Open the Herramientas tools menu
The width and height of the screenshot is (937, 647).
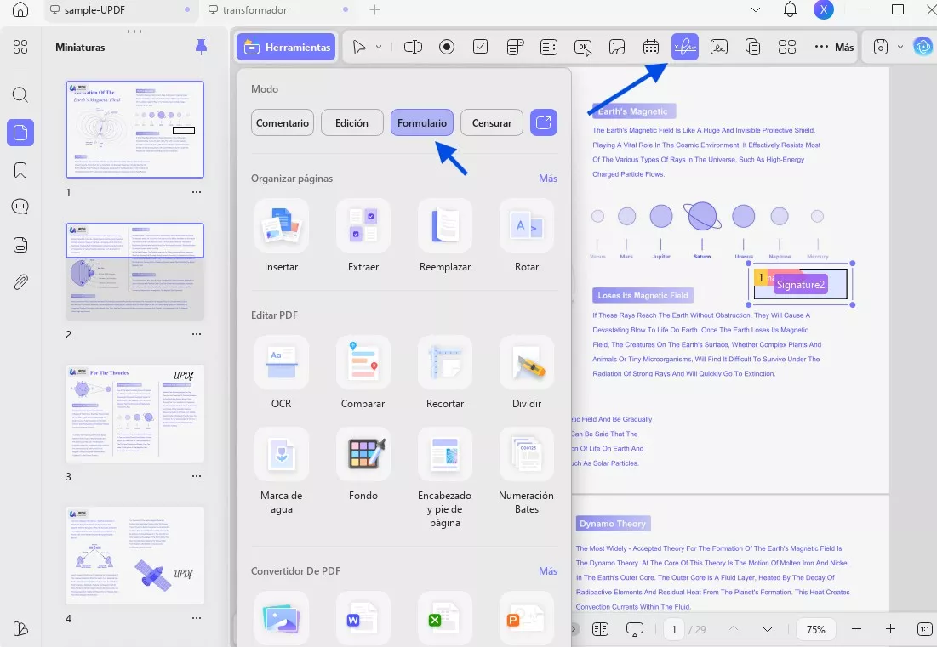286,47
